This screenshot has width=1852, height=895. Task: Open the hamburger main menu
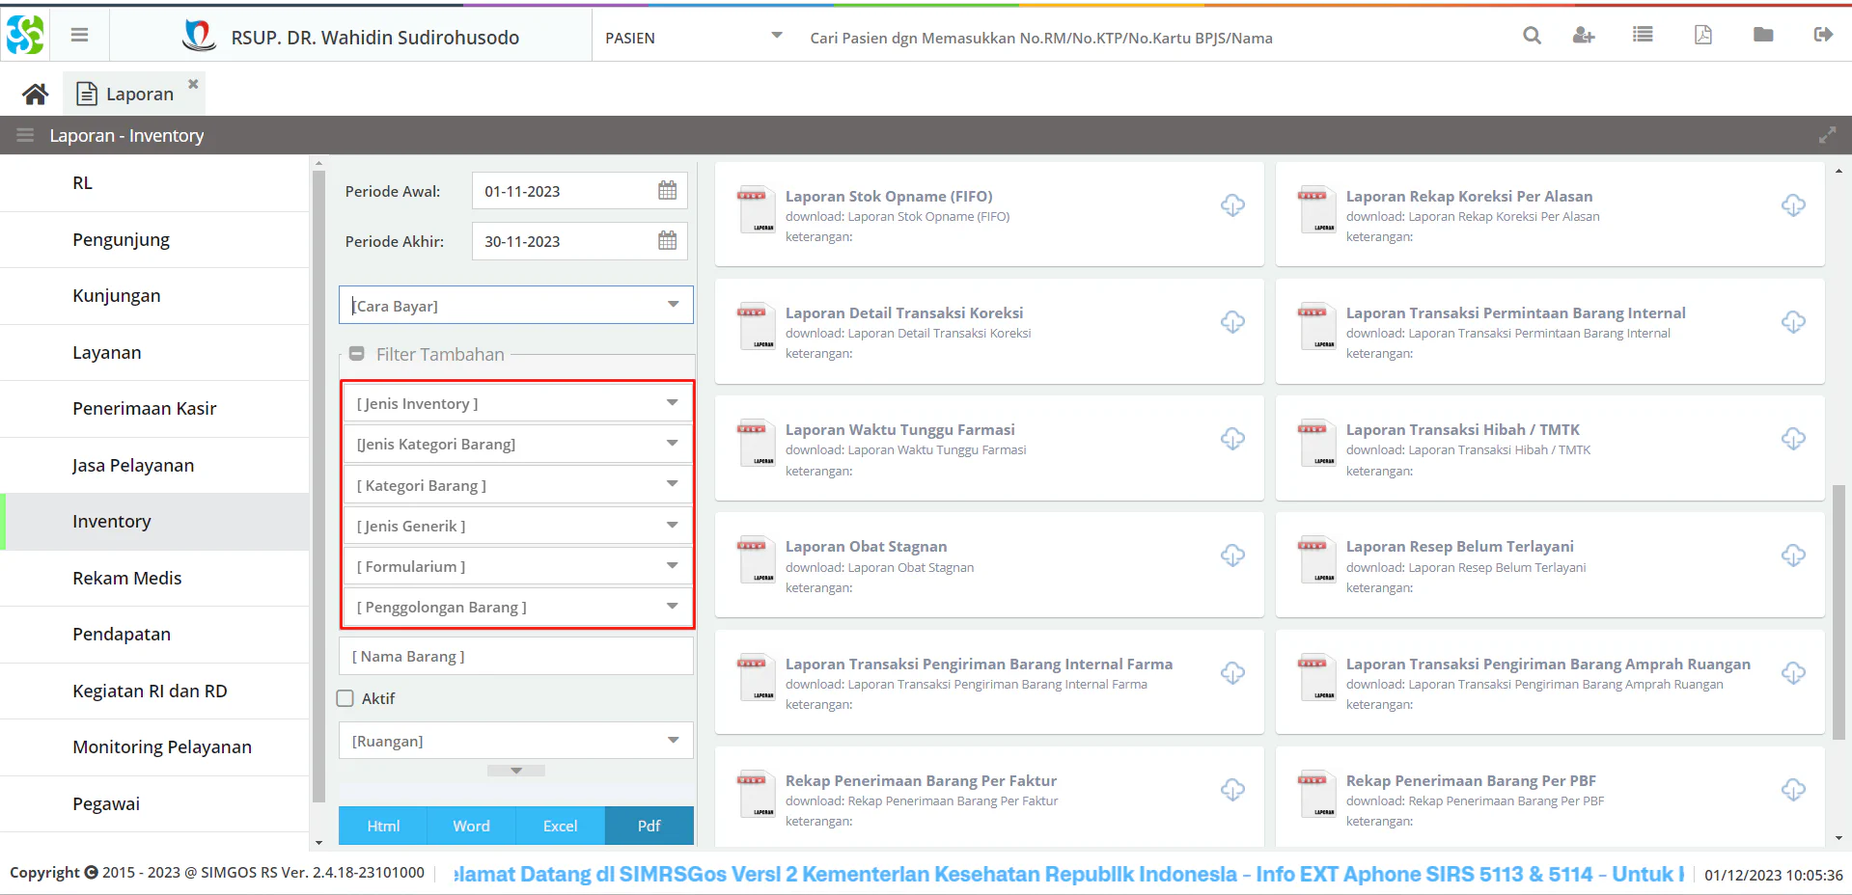tap(80, 35)
